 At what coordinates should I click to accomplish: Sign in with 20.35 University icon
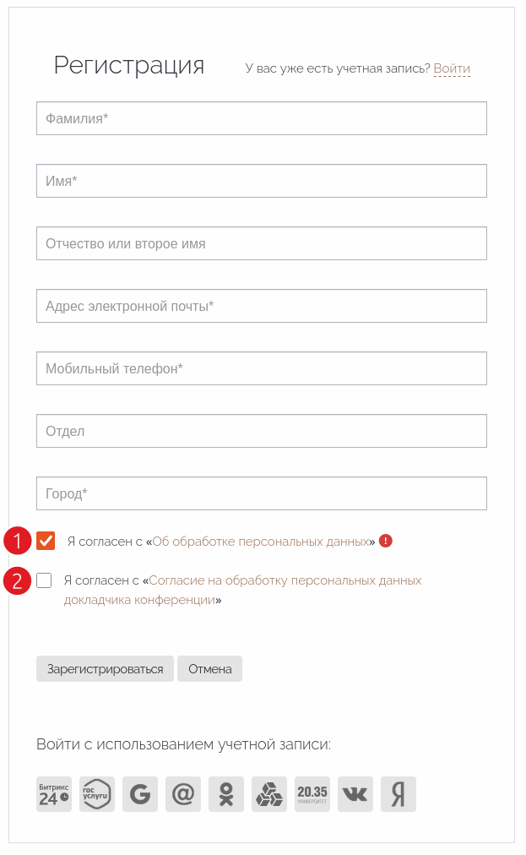[x=312, y=794]
